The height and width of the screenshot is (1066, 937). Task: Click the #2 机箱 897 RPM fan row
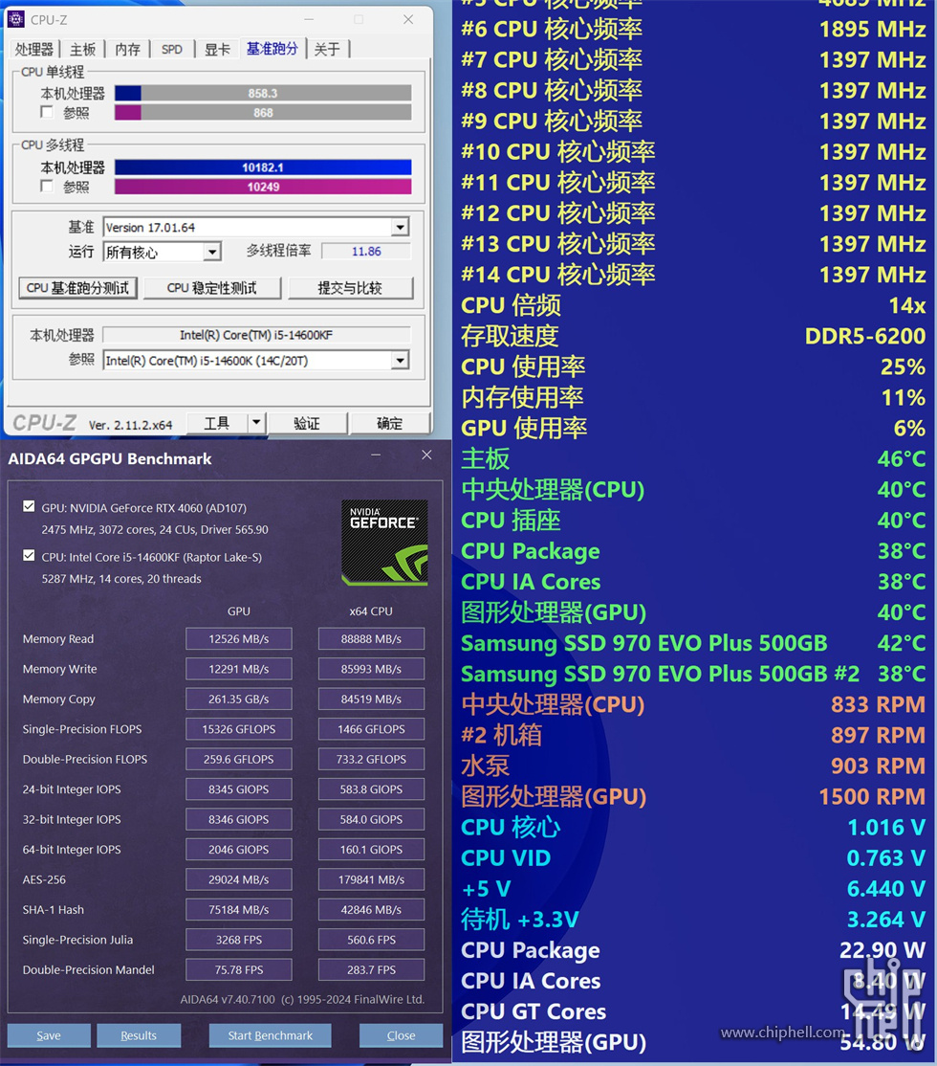[x=693, y=735]
